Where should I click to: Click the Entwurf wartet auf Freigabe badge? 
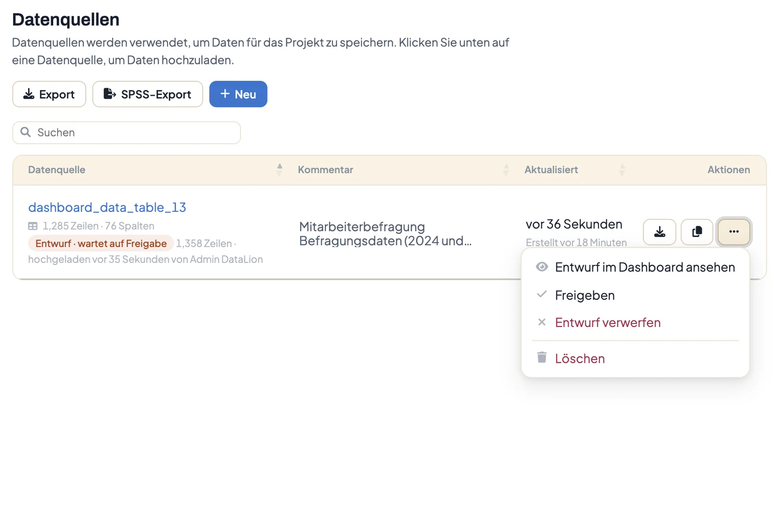101,243
